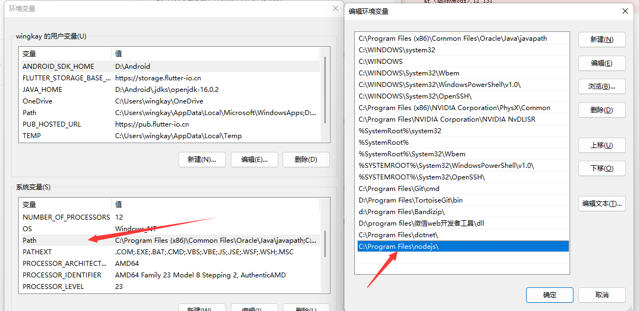Click 新建(N) in the edit path dialog
Viewport: 639px width, 311px height.
(x=602, y=40)
